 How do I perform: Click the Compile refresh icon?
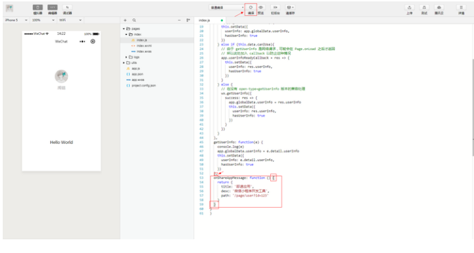point(250,8)
